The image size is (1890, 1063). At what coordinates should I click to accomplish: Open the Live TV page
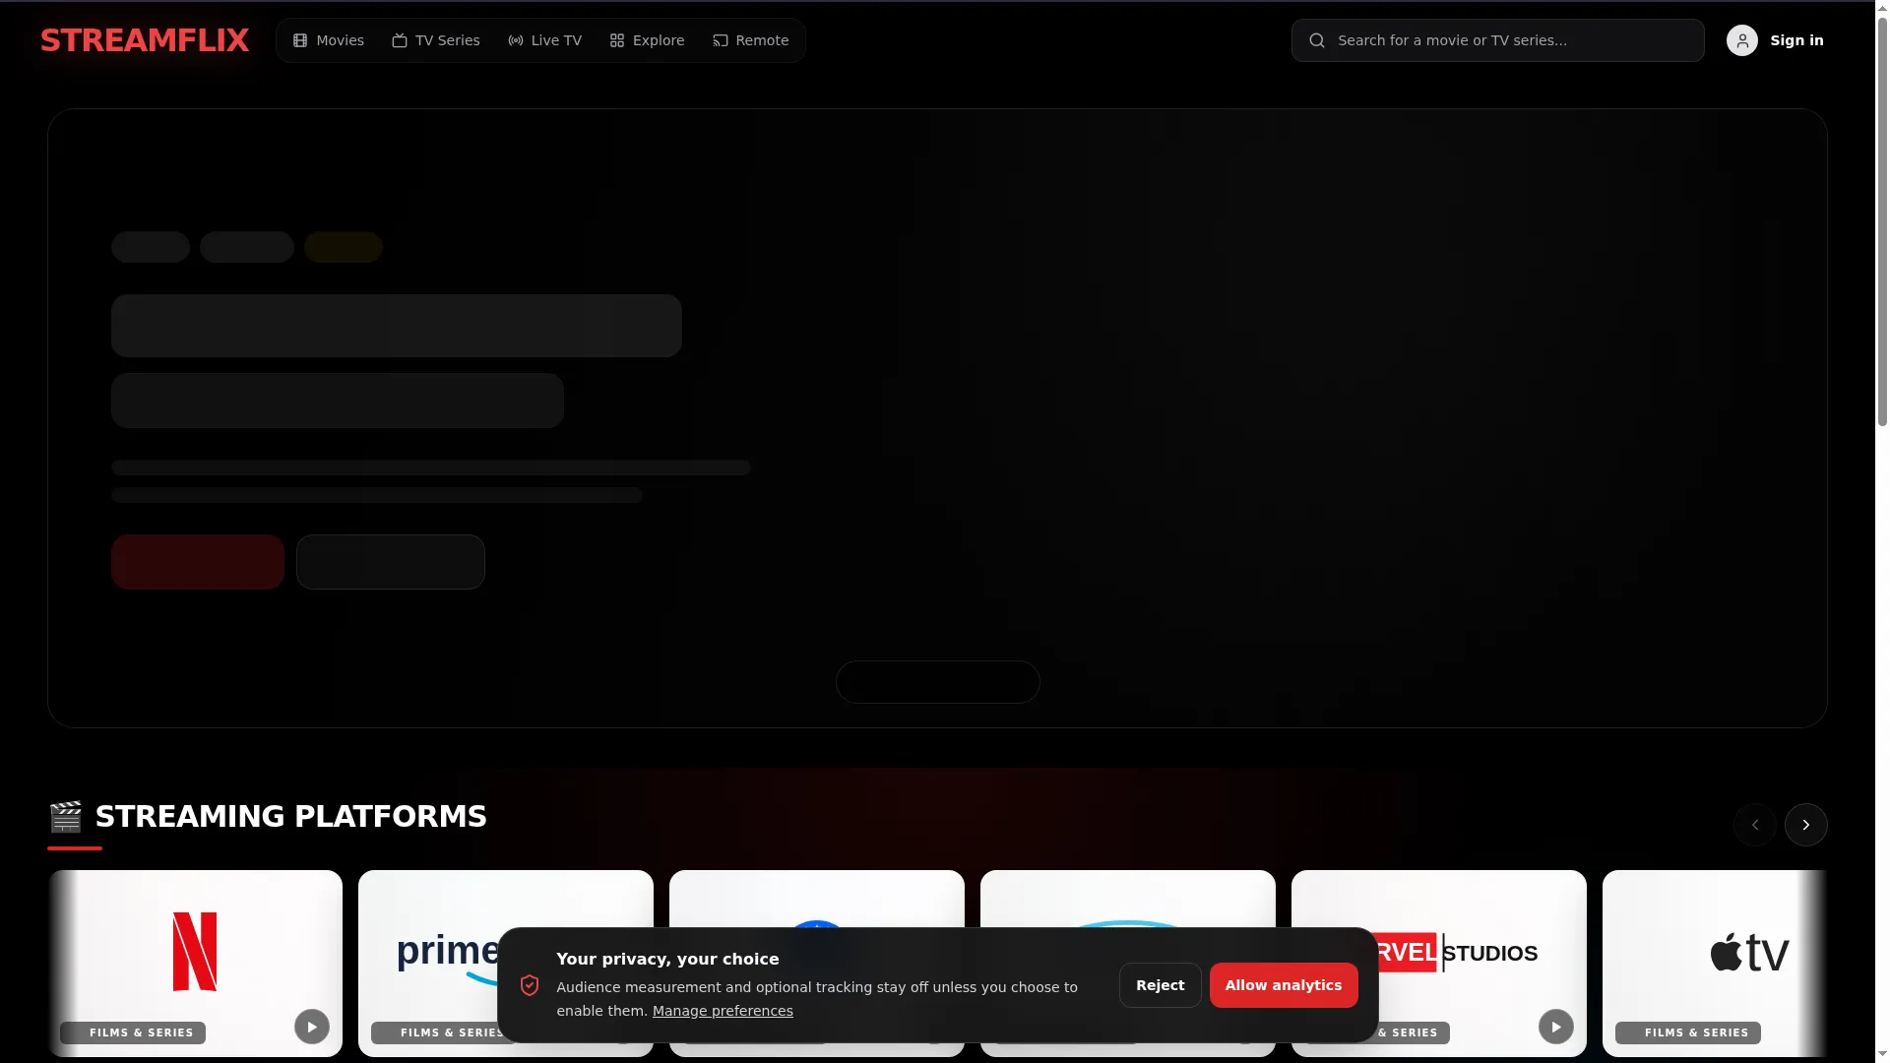(544, 40)
